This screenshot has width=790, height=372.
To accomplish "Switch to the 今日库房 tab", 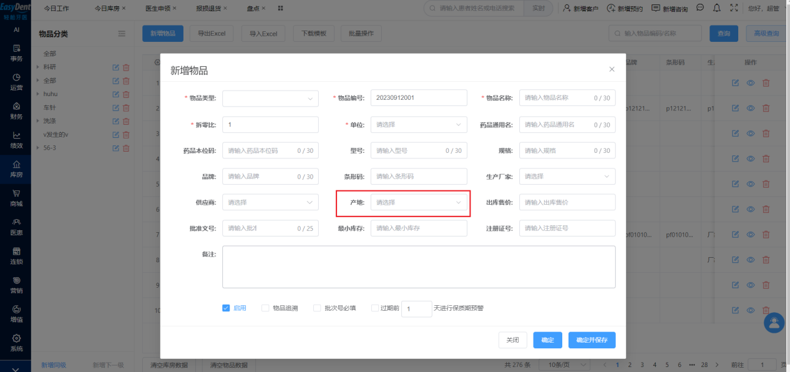I will (x=106, y=9).
